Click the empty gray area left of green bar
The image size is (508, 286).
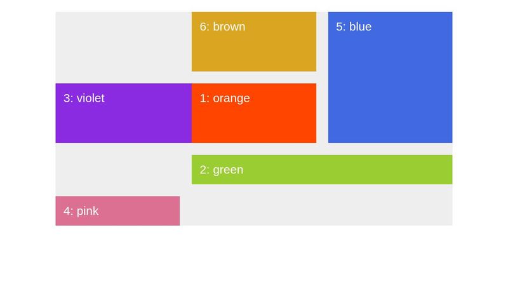123,170
